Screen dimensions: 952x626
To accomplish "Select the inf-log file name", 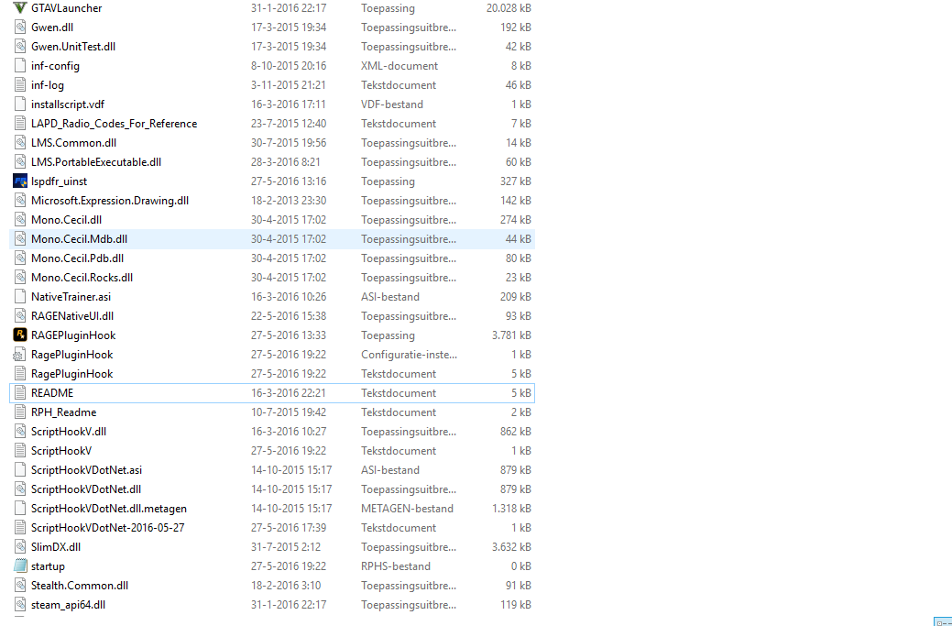I will [48, 85].
